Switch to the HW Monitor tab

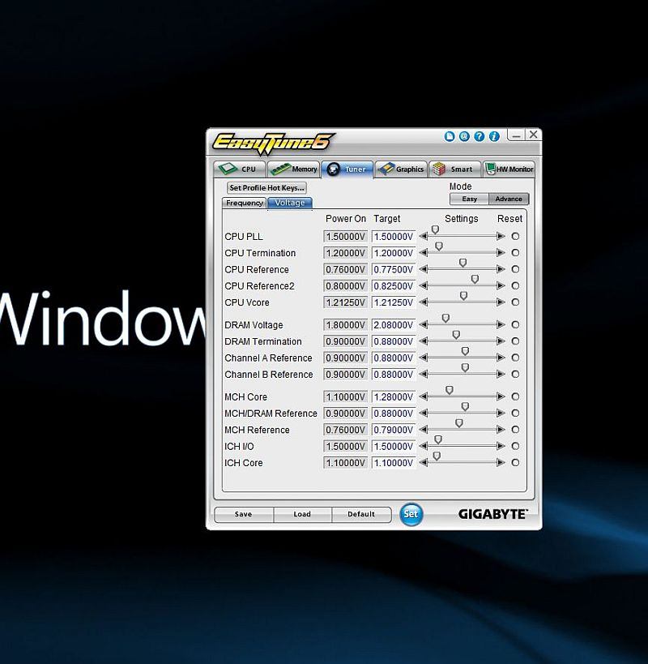coord(509,169)
